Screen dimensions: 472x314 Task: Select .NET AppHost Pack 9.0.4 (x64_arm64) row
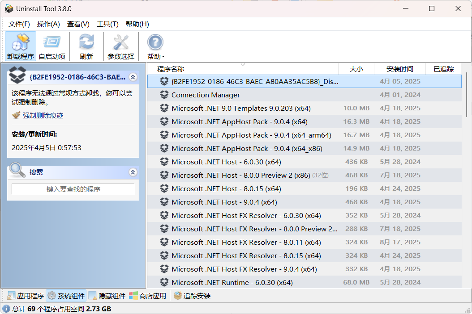coord(305,135)
